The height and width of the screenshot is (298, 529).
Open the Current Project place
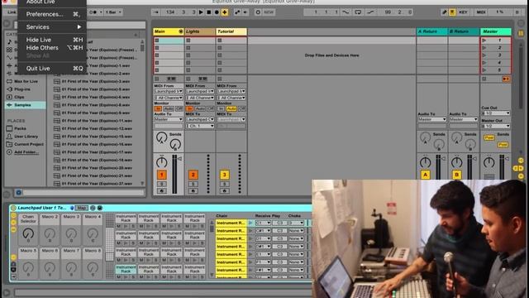[26, 144]
